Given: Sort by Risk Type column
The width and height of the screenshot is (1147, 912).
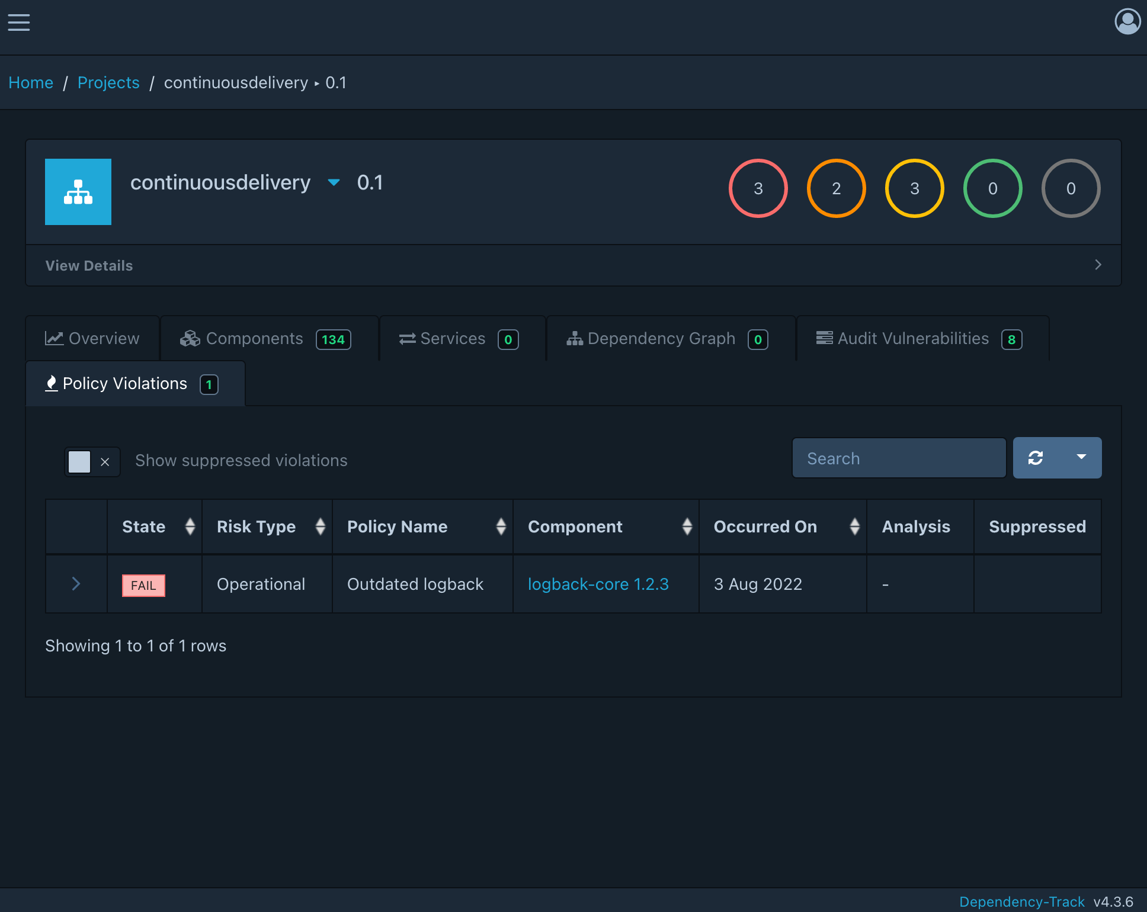Looking at the screenshot, I should (x=267, y=526).
